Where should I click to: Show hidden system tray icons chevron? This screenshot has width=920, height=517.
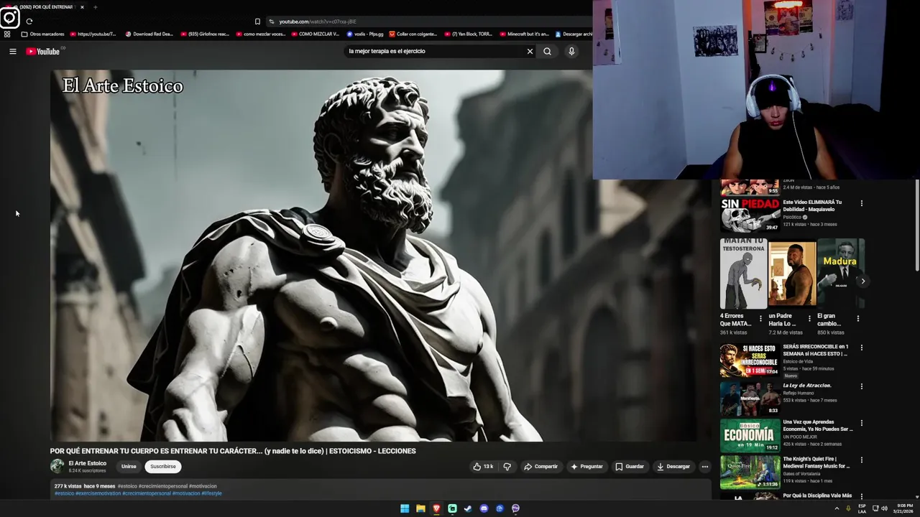pyautogui.click(x=837, y=508)
